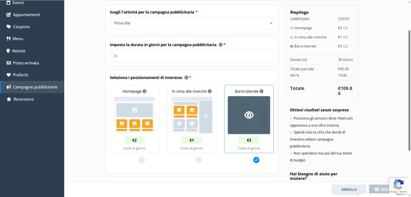The width and height of the screenshot is (411, 197).
Task: Click the Preferiti heart icon
Action: click(8, 75)
